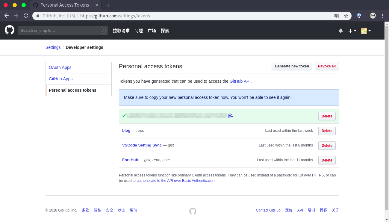
Task: Click the footer GitHub logo
Action: pyautogui.click(x=193, y=211)
